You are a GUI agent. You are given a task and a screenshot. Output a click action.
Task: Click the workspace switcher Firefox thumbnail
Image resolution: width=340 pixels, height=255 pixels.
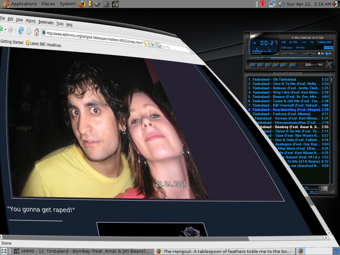[x=301, y=251]
